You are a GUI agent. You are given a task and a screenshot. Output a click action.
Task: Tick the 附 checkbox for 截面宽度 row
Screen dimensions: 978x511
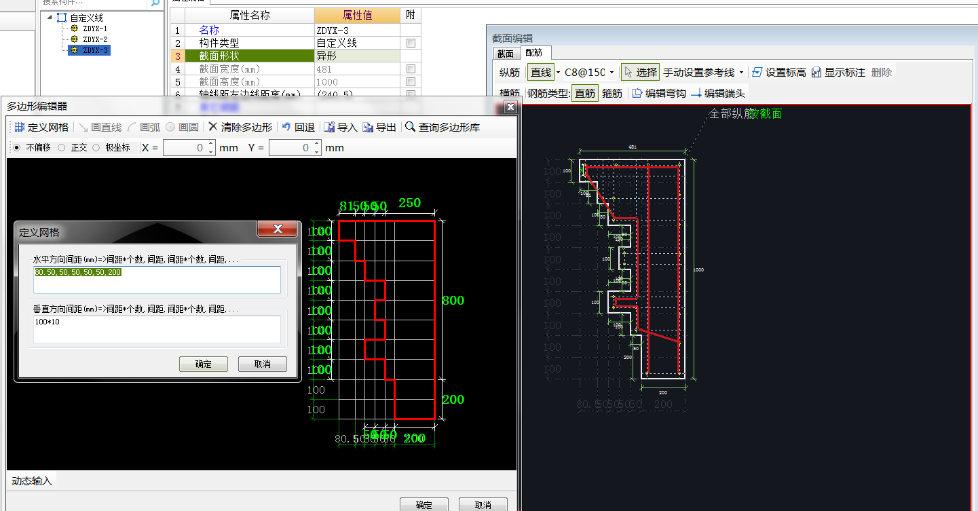[410, 69]
